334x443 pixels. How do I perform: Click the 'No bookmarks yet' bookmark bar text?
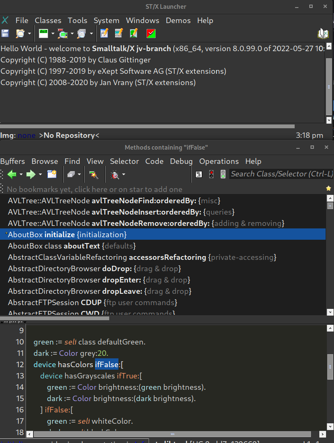click(x=95, y=189)
